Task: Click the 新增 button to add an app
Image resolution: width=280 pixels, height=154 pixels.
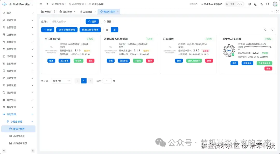Action: [47, 30]
